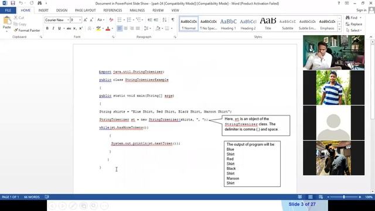
Task: Toggle bold formatting
Action: coord(47,29)
